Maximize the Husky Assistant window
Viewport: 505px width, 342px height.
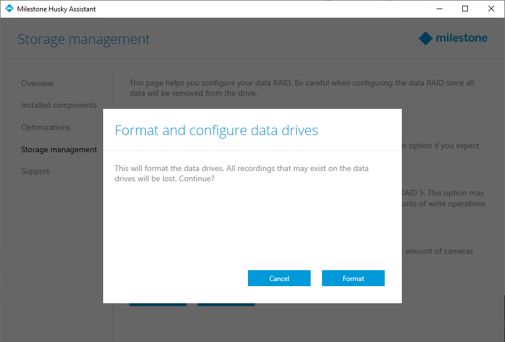click(465, 9)
